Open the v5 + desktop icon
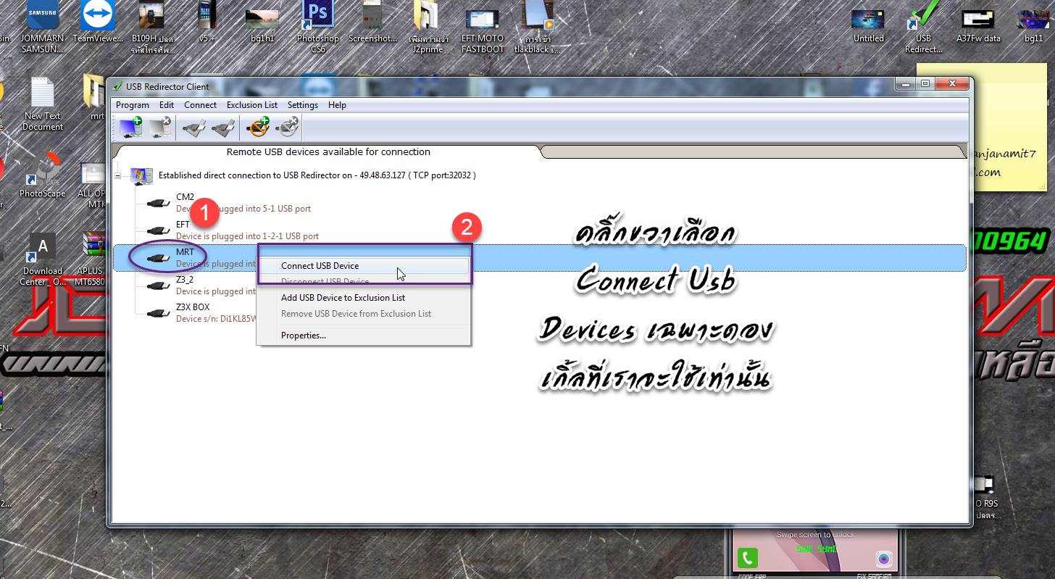The width and height of the screenshot is (1055, 579). tap(207, 22)
